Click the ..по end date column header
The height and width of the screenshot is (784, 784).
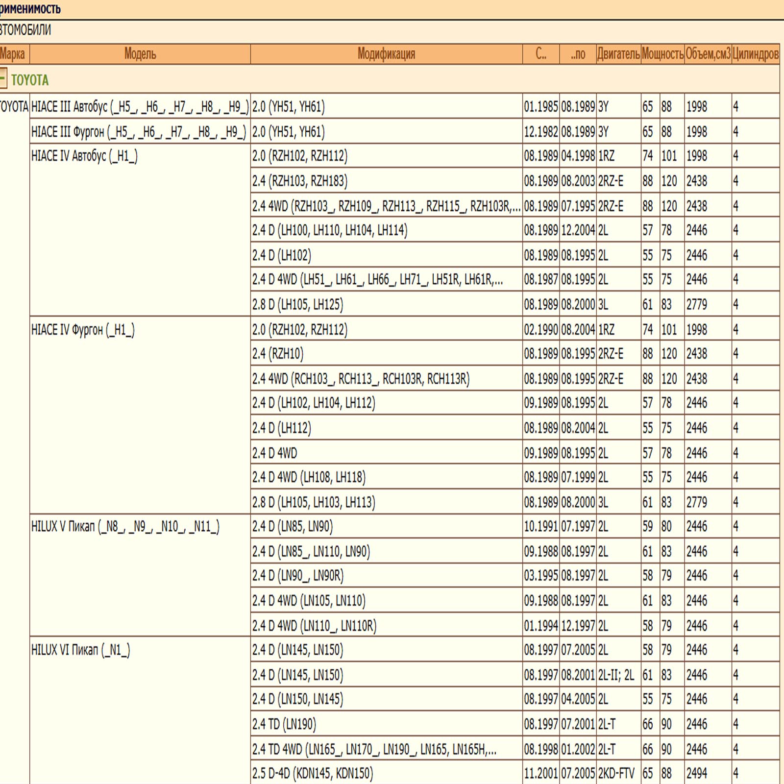pos(578,54)
